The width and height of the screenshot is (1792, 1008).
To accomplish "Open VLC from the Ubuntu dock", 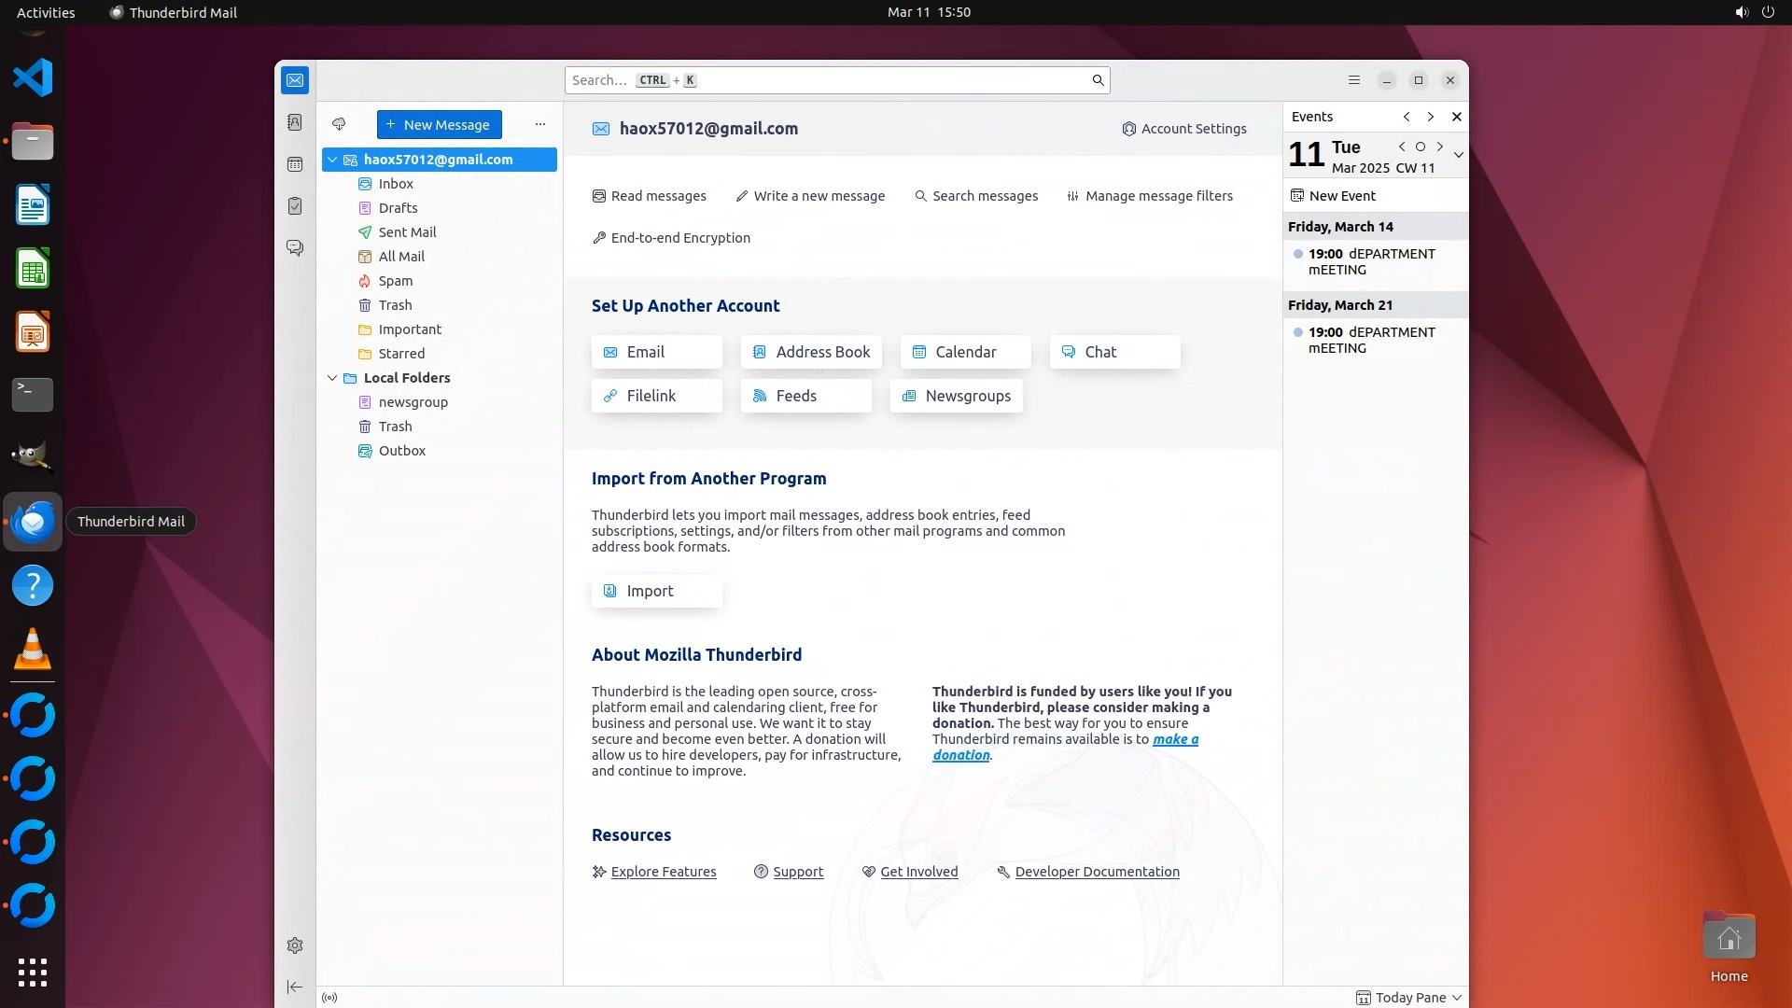I will coord(33,650).
